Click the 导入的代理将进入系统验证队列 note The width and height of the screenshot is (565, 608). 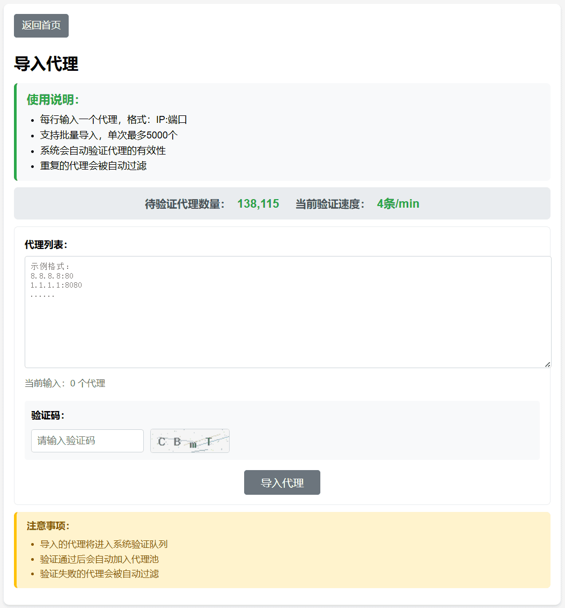coord(104,544)
